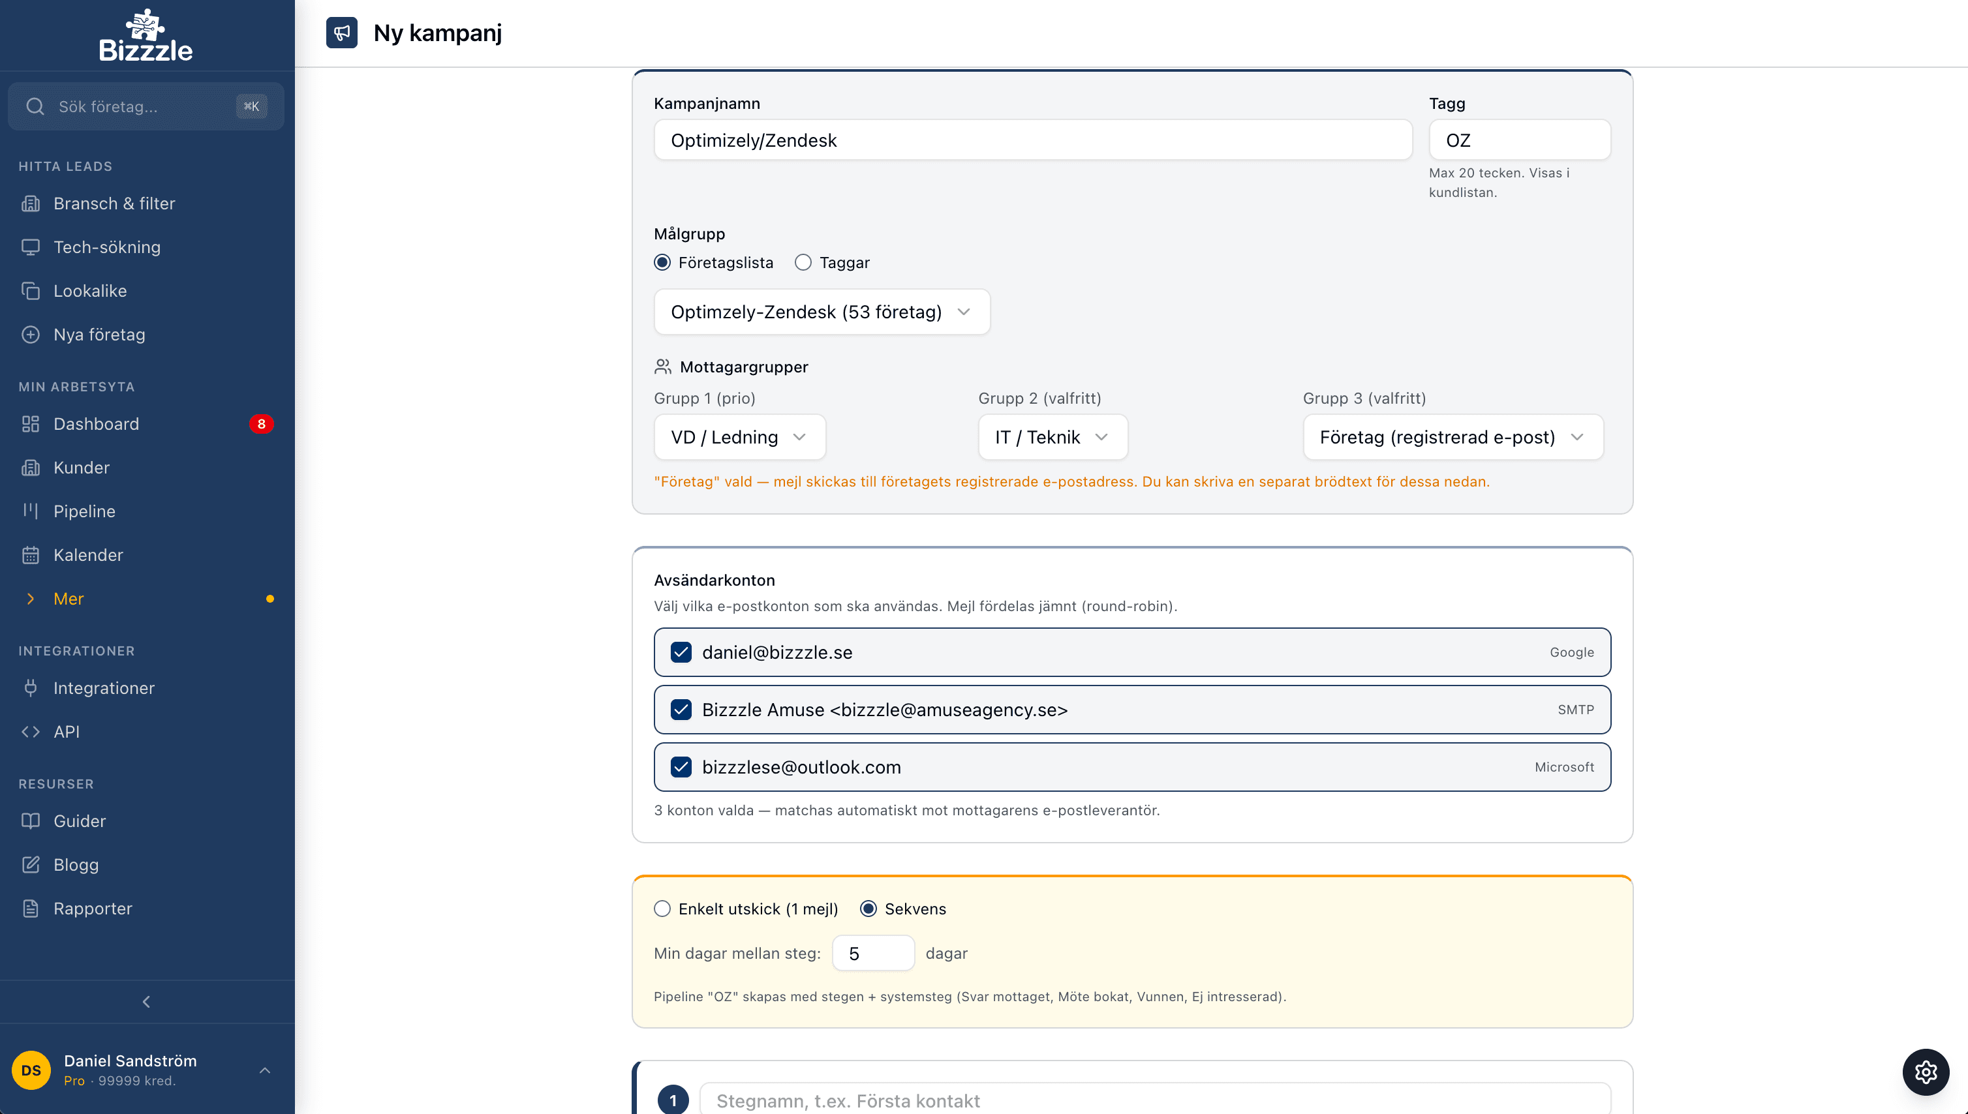Image resolution: width=1968 pixels, height=1114 pixels.
Task: Click the megaphone icon beside Ny kampanj
Action: click(341, 33)
